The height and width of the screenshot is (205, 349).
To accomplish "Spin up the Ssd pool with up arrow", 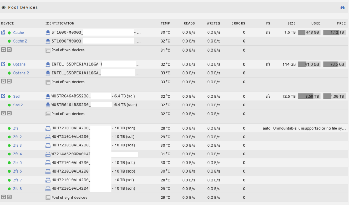I will [x=9, y=113].
